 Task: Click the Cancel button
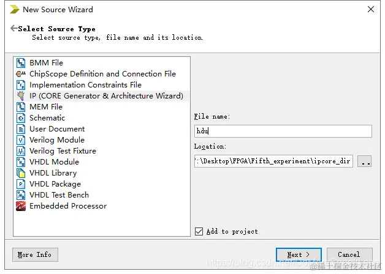point(349,254)
